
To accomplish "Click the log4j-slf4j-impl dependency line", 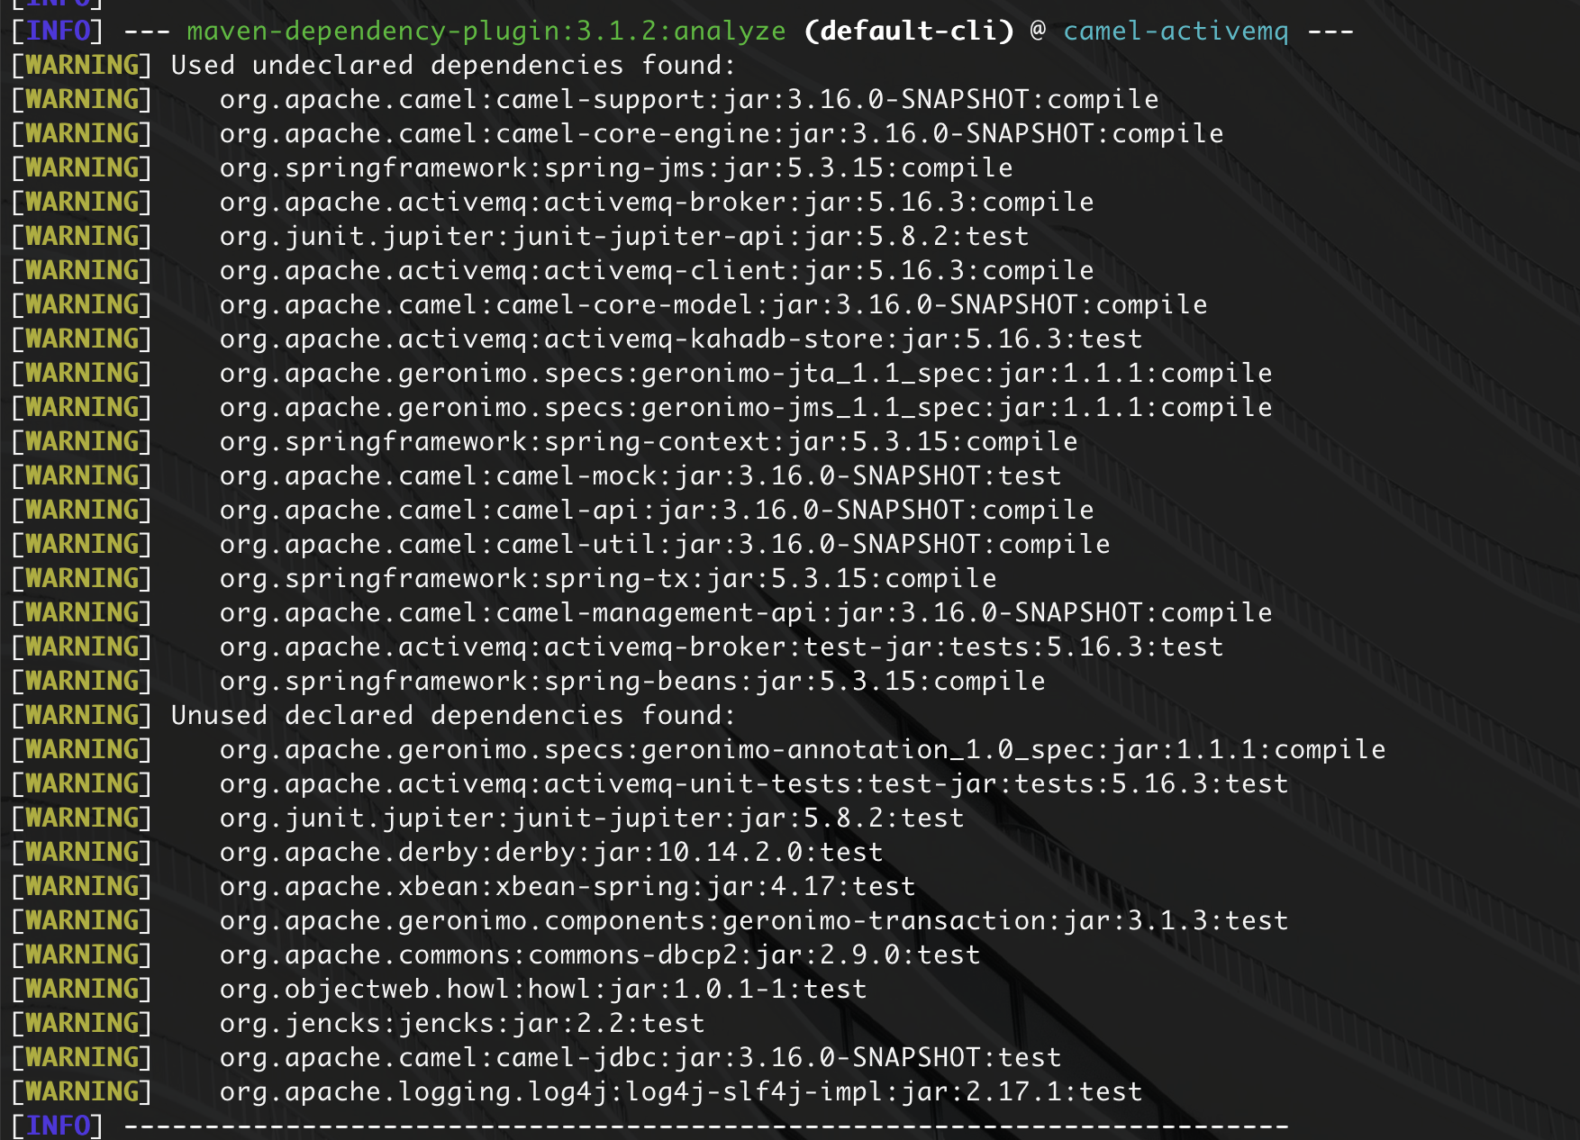I will (680, 1092).
